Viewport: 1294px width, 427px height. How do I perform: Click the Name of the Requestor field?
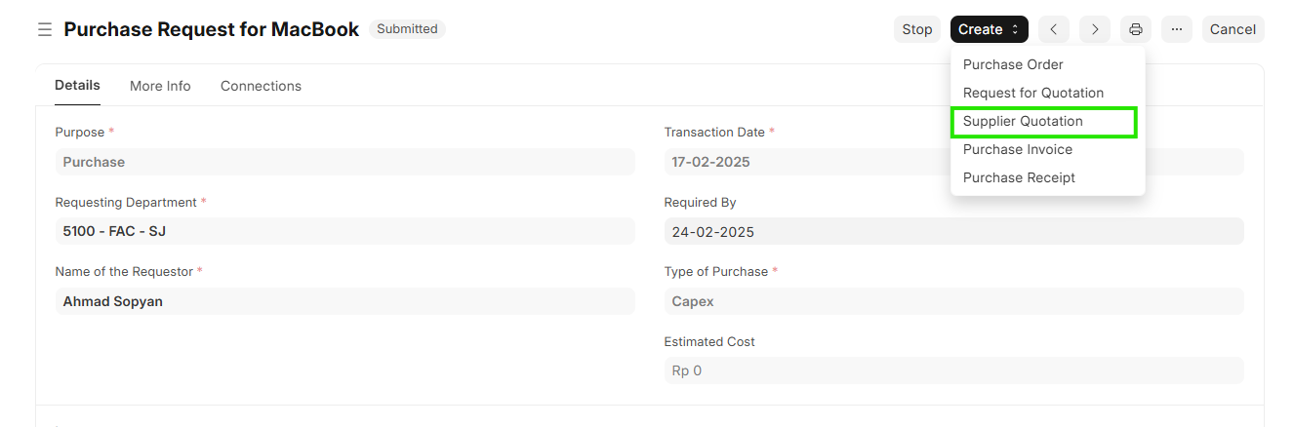[344, 301]
